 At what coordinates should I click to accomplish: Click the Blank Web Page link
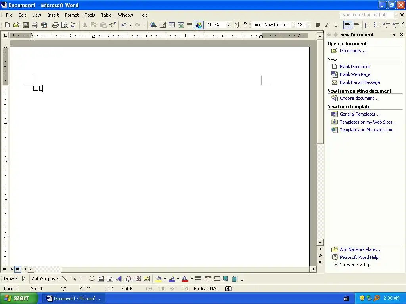(355, 74)
